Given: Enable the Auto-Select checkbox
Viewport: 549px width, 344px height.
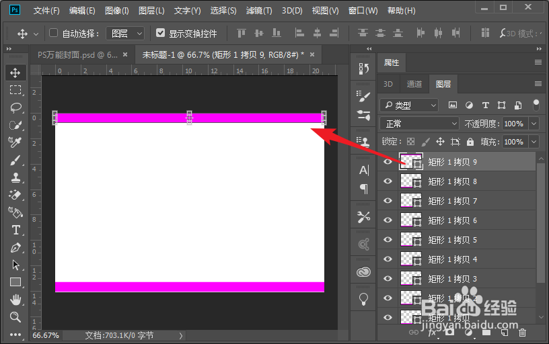Looking at the screenshot, I should pyautogui.click(x=53, y=33).
